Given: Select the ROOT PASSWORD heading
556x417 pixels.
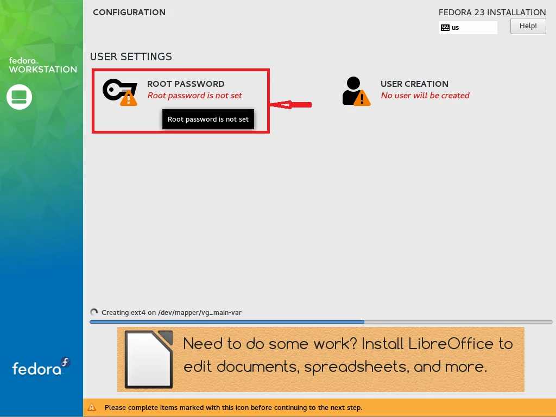Looking at the screenshot, I should (186, 84).
